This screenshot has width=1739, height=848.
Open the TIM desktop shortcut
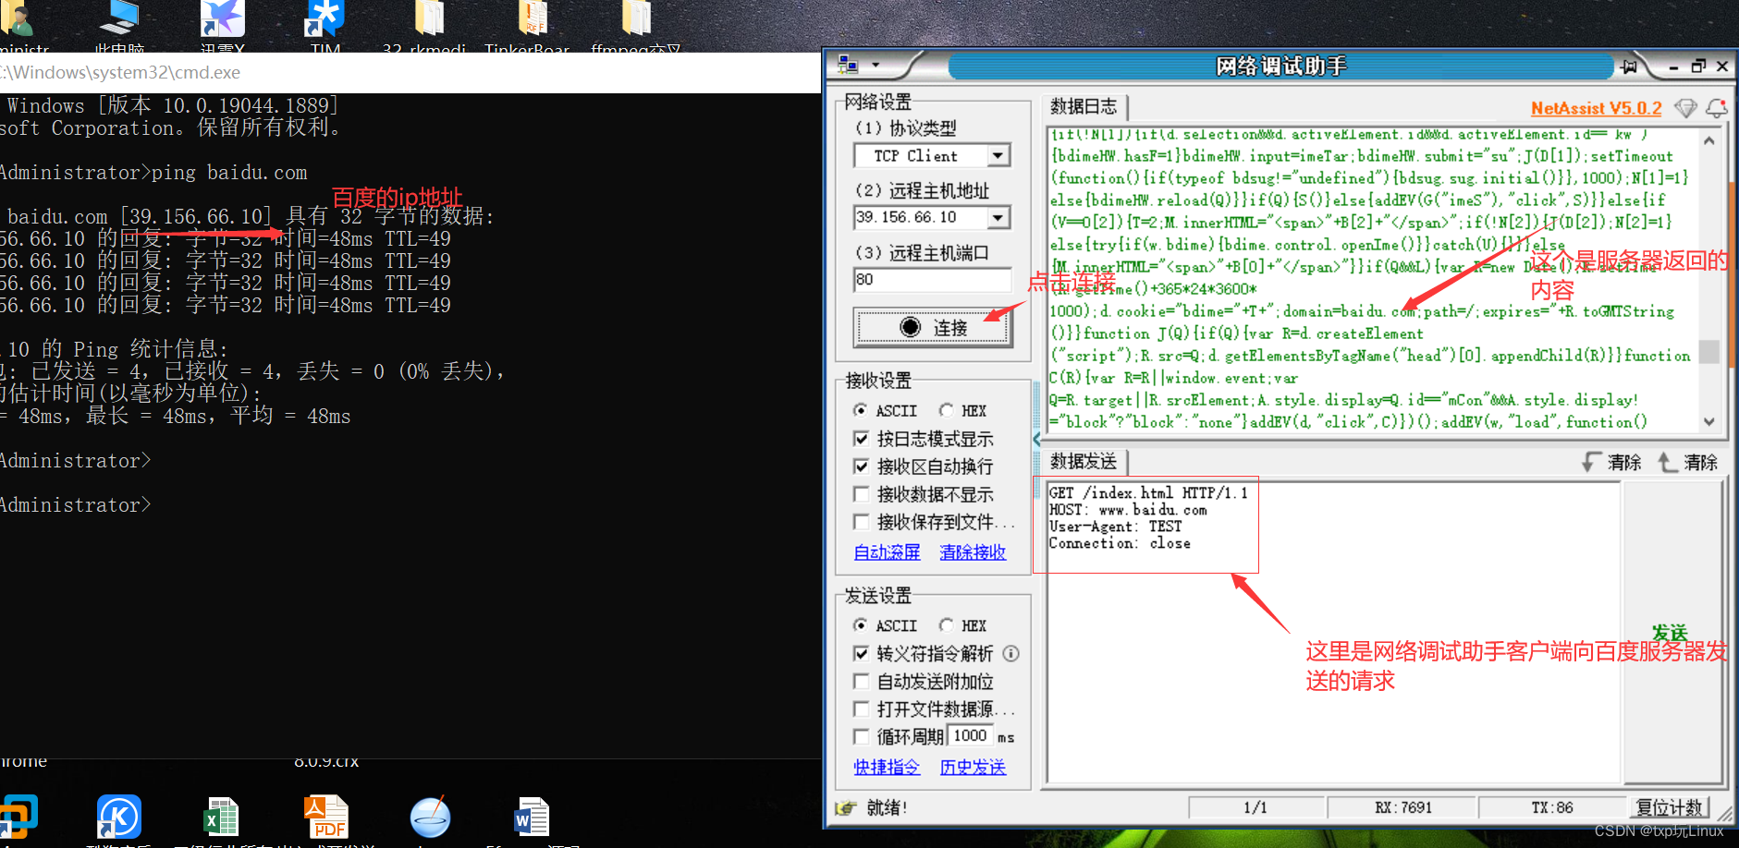tap(325, 26)
